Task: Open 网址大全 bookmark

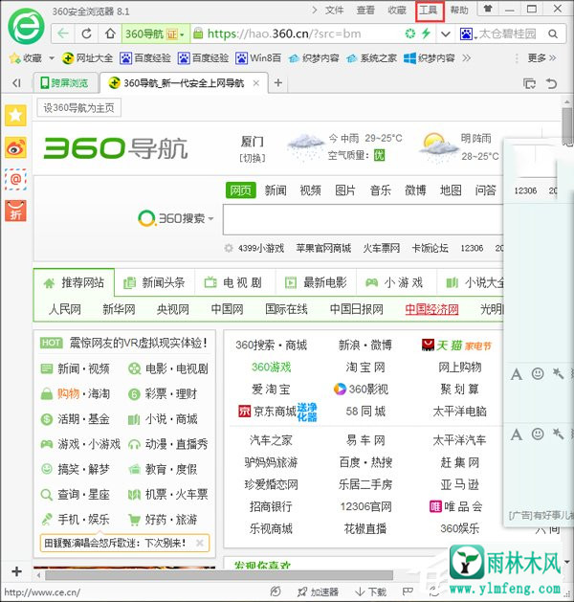Action: pyautogui.click(x=87, y=58)
